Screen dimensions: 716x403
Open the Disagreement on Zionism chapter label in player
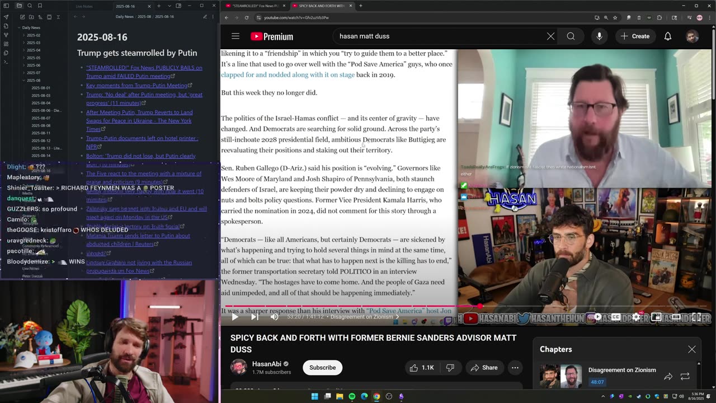click(x=365, y=317)
